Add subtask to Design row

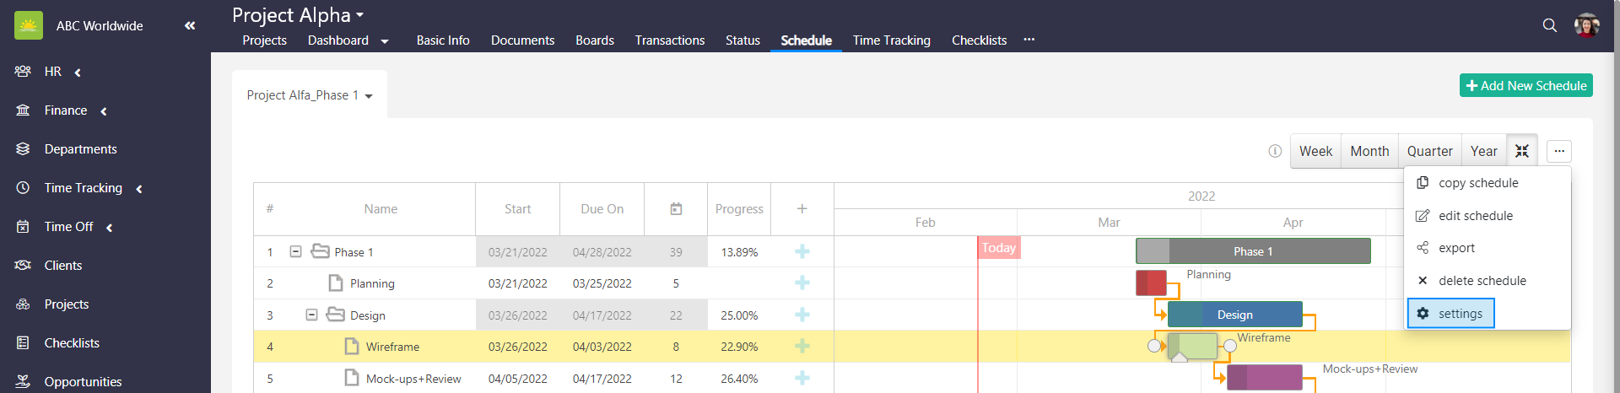802,315
